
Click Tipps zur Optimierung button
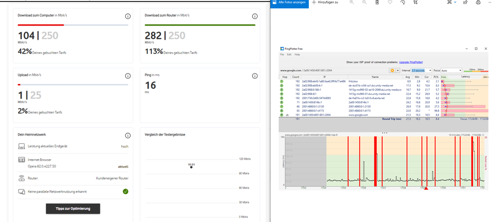point(73,209)
